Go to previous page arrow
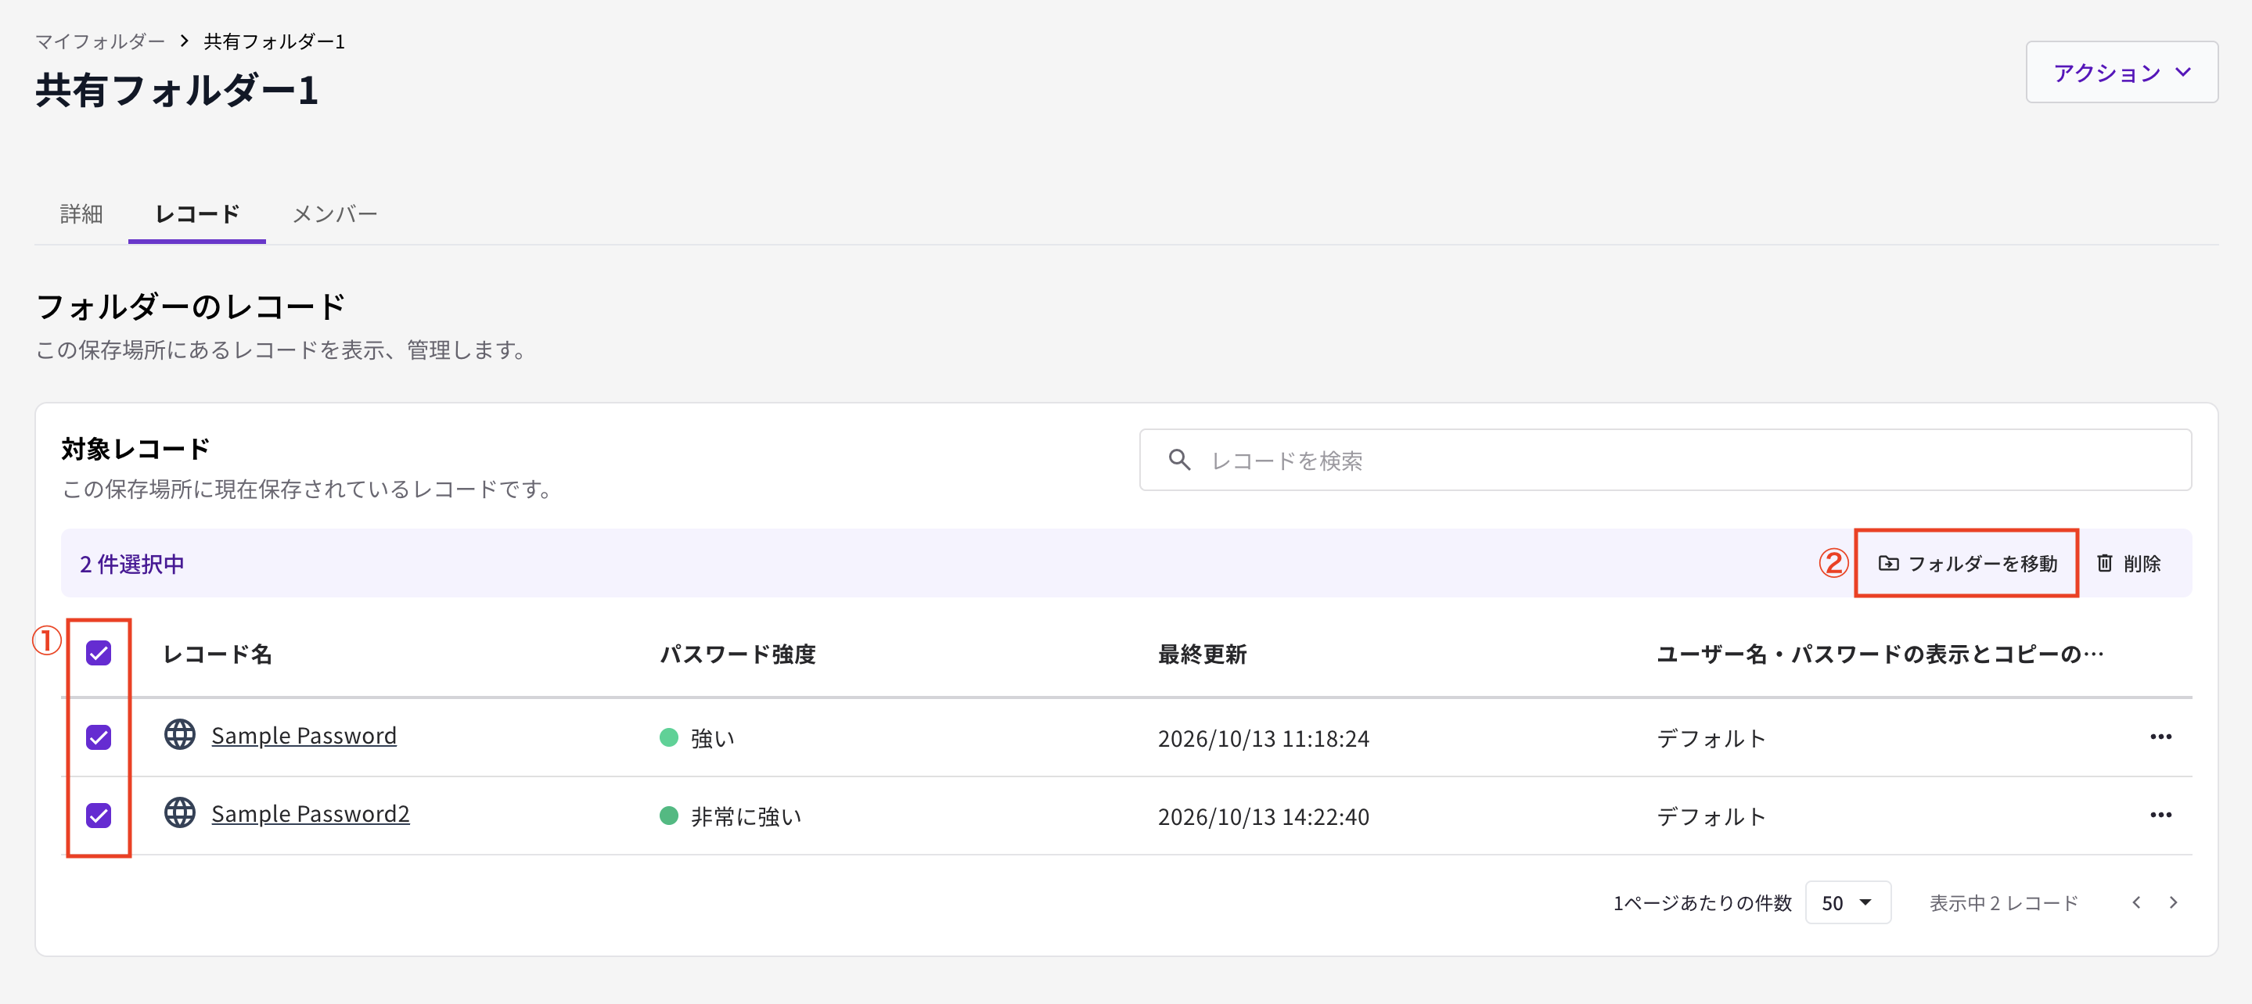Screen dimensions: 2252x1004 pos(2135,902)
